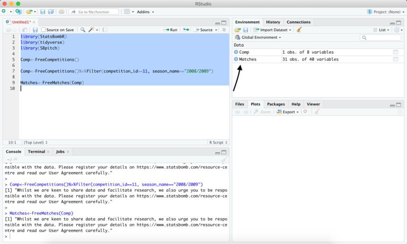Open the Help tab
The height and width of the screenshot is (244, 407).
pyautogui.click(x=296, y=104)
